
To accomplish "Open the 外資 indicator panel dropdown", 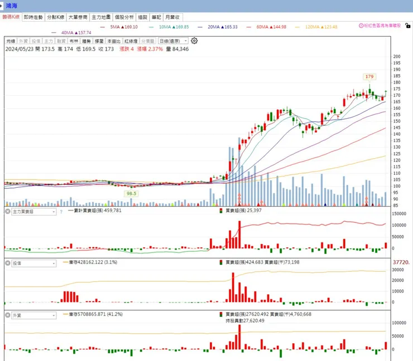I will [34, 315].
